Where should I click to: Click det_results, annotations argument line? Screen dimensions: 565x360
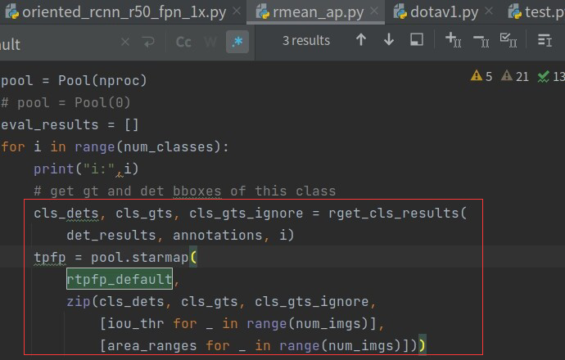(x=180, y=235)
